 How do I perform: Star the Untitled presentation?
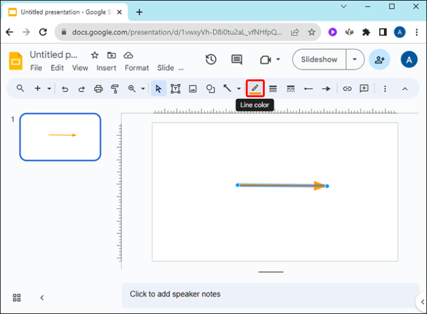[95, 55]
